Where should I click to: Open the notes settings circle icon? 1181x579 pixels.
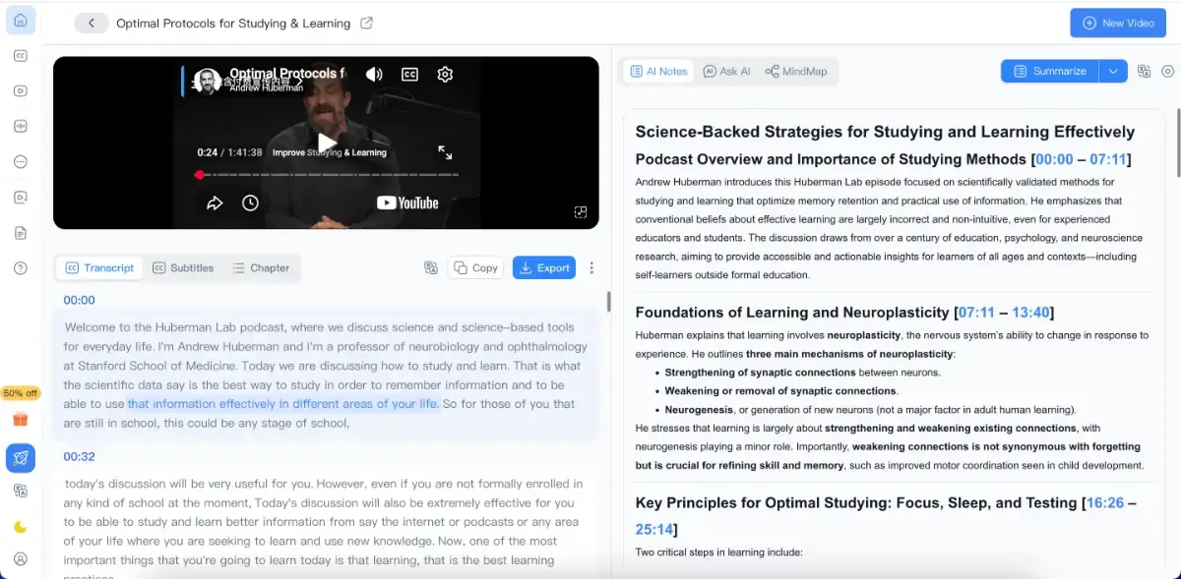pyautogui.click(x=1167, y=71)
